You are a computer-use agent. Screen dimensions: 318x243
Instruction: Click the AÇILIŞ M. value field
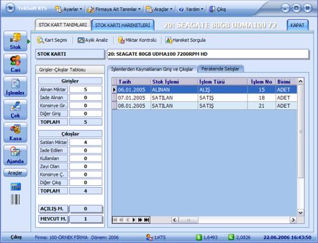pyautogui.click(x=86, y=209)
